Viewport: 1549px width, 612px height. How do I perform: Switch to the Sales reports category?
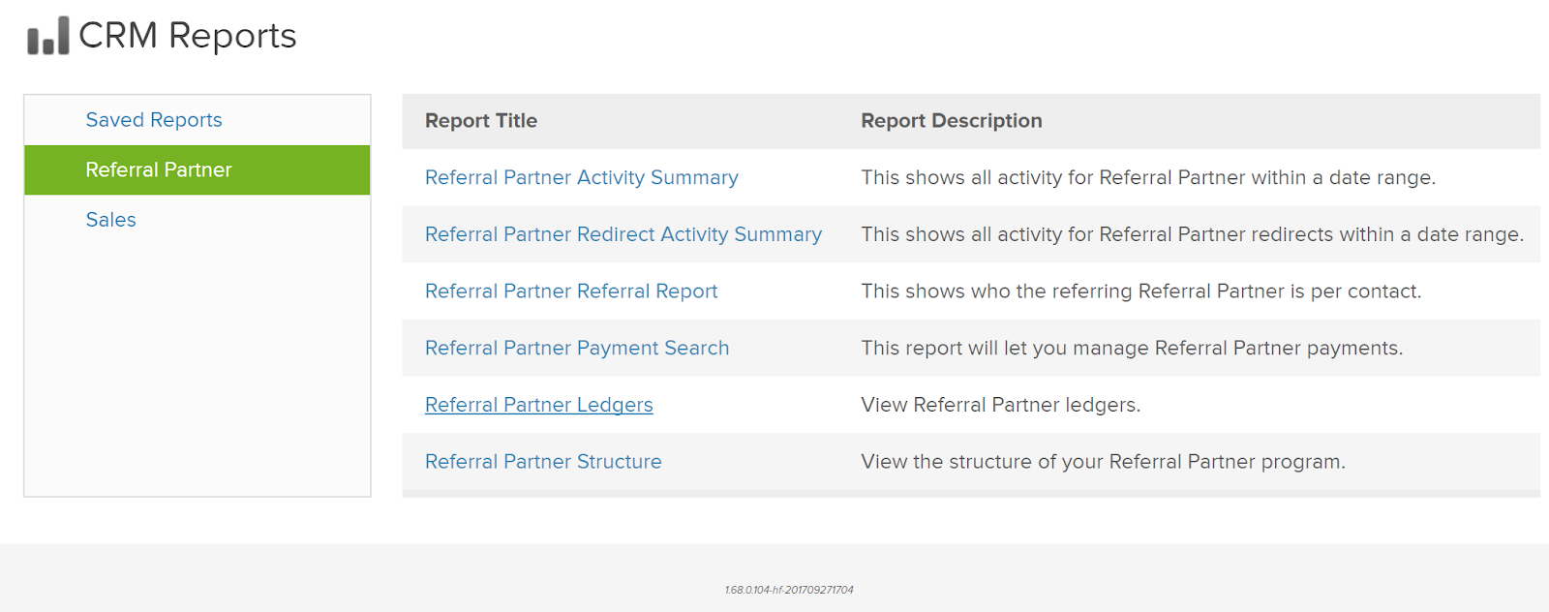click(x=110, y=220)
